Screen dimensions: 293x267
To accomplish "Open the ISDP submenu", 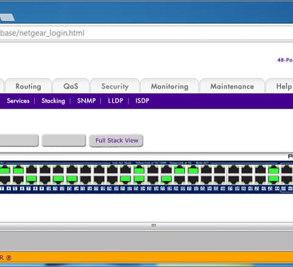I will click(142, 101).
